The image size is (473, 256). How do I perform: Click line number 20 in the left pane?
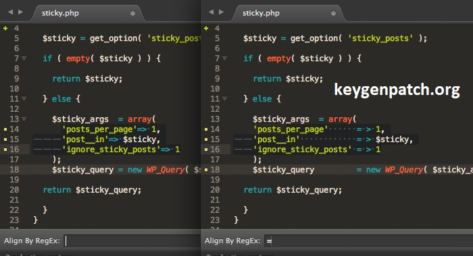(x=14, y=190)
